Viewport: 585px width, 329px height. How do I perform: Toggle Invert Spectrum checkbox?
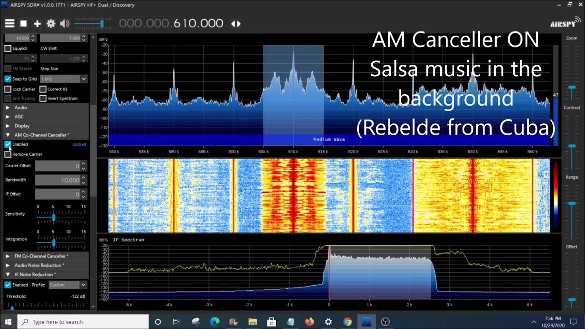pyautogui.click(x=43, y=98)
